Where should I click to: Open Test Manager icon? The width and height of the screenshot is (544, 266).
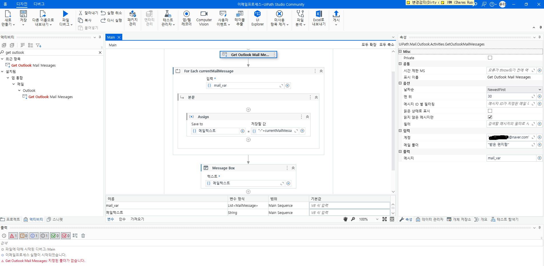[x=168, y=13]
